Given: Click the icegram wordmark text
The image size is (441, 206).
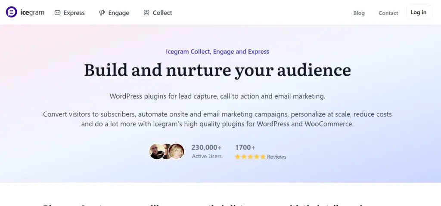Looking at the screenshot, I should 32,12.
